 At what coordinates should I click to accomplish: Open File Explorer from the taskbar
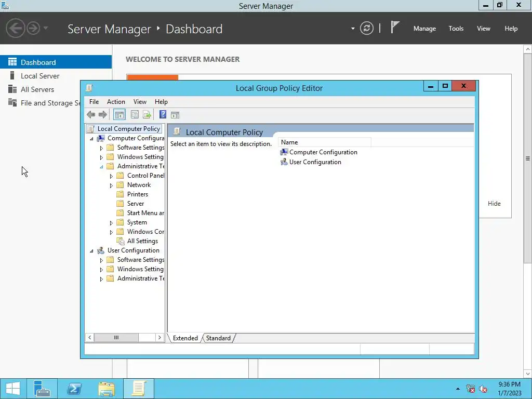coord(107,389)
